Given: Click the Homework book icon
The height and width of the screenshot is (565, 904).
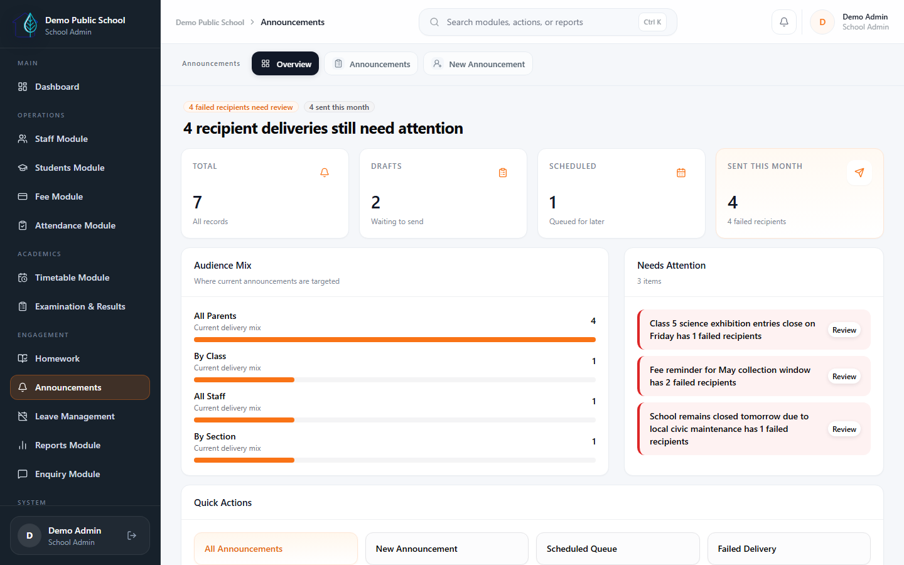Looking at the screenshot, I should [23, 358].
